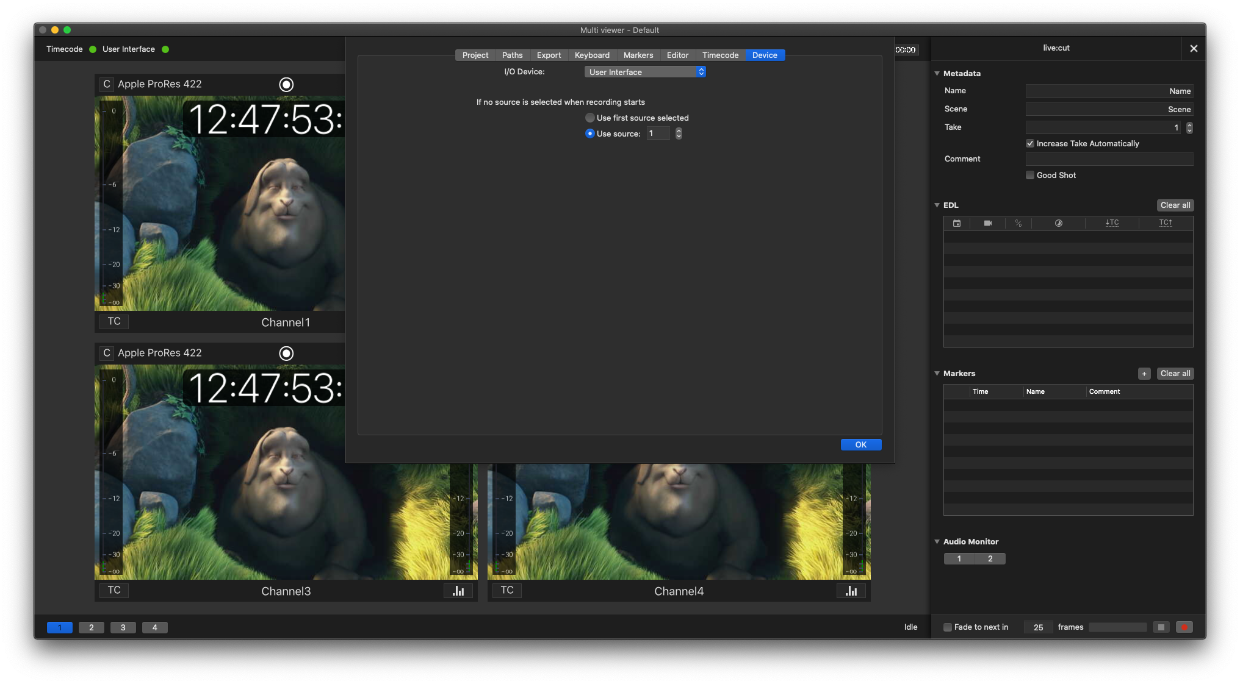Collapse the Markers section
Image resolution: width=1240 pixels, height=684 pixels.
937,374
